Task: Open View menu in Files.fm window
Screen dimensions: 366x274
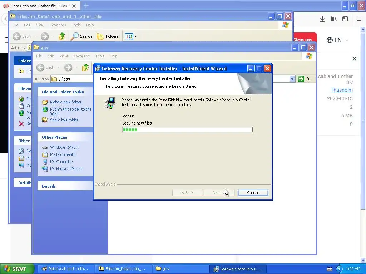Action: [40, 25]
